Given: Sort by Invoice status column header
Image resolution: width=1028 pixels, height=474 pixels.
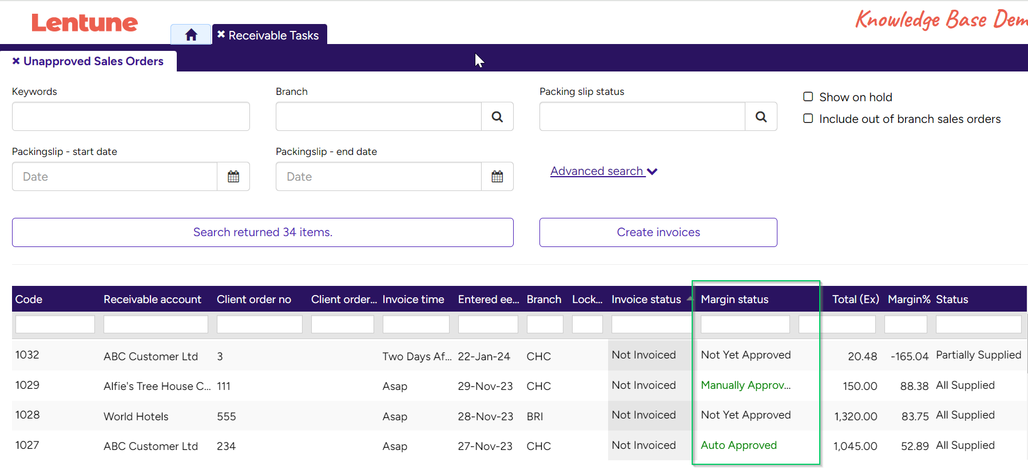Looking at the screenshot, I should [646, 299].
